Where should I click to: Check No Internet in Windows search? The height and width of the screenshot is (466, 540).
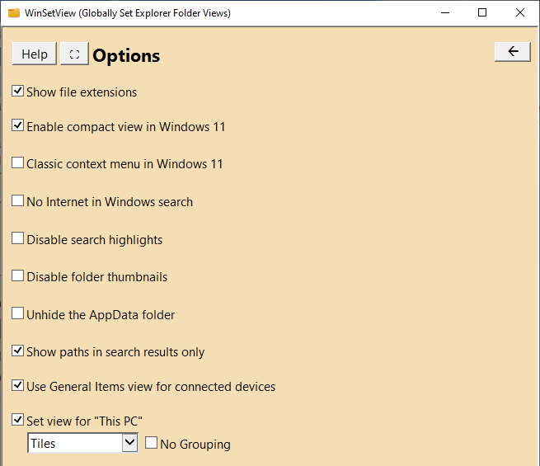(17, 200)
